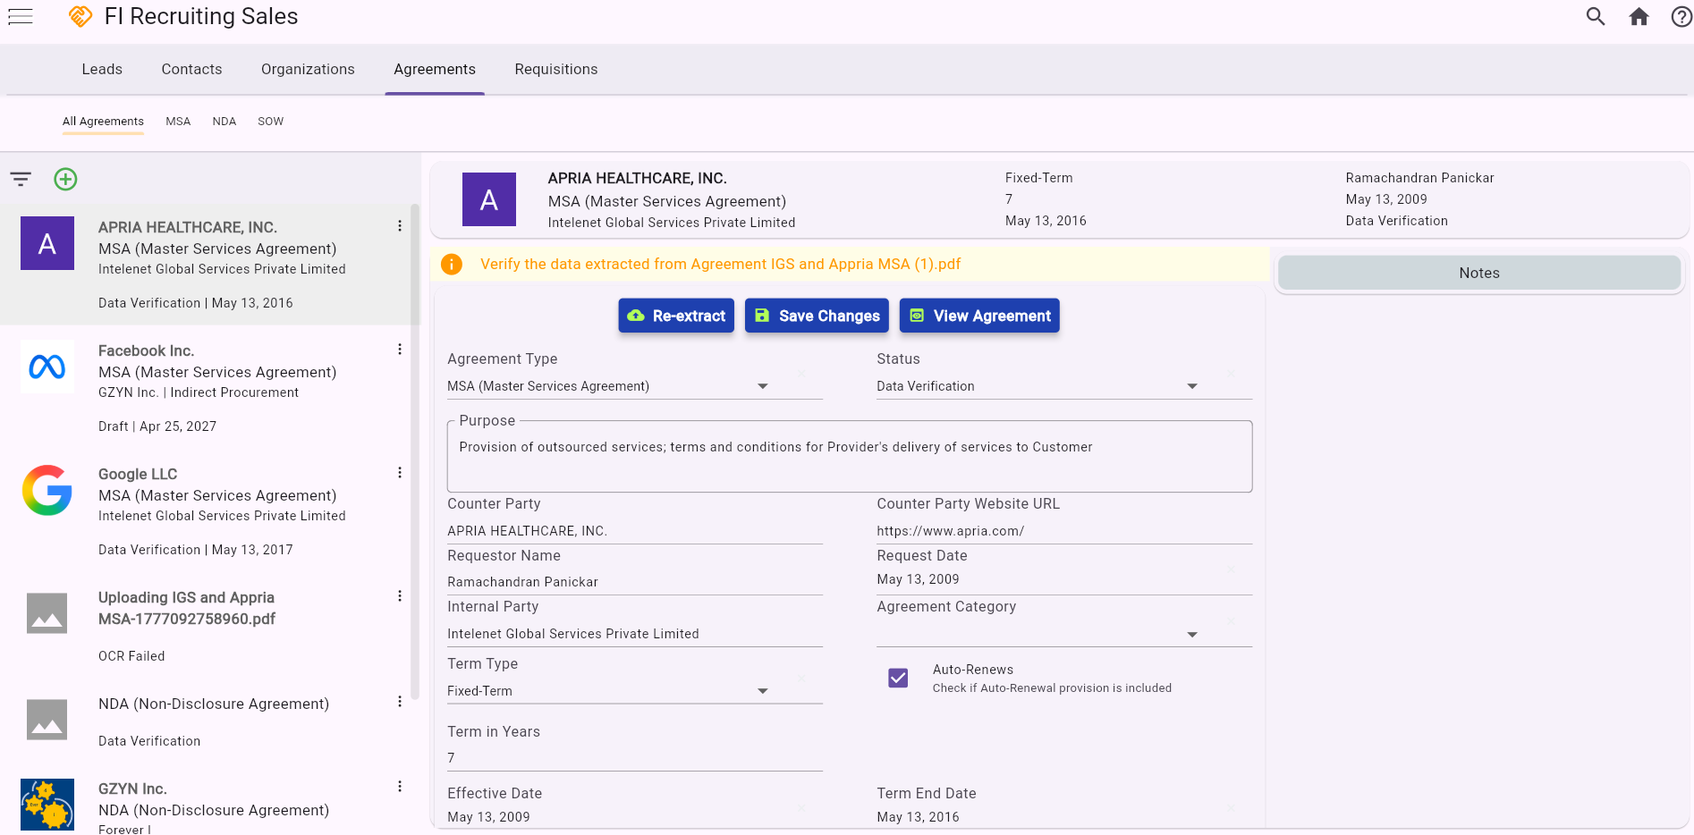This screenshot has width=1694, height=835.
Task: Edit the Counter Party Website URL field
Action: [x=1064, y=531]
